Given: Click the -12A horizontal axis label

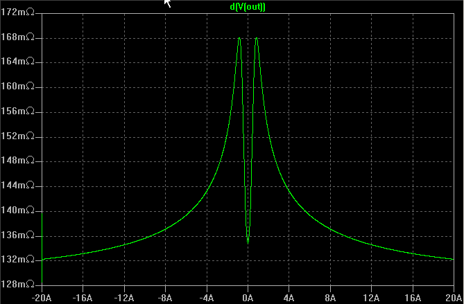Looking at the screenshot, I should click(x=124, y=298).
